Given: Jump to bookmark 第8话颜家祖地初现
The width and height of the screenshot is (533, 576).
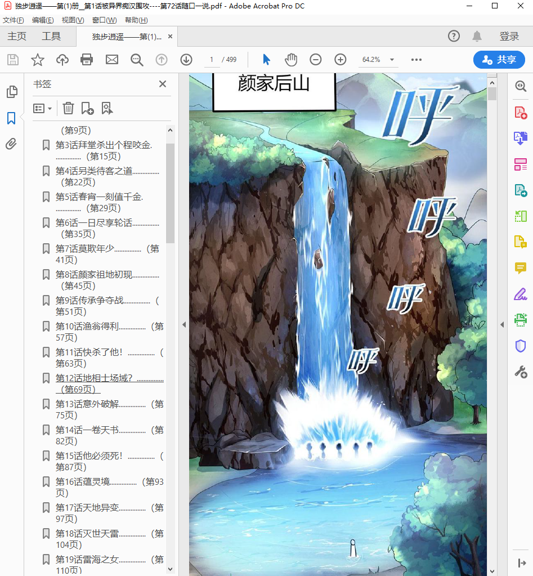Looking at the screenshot, I should click(x=107, y=280).
